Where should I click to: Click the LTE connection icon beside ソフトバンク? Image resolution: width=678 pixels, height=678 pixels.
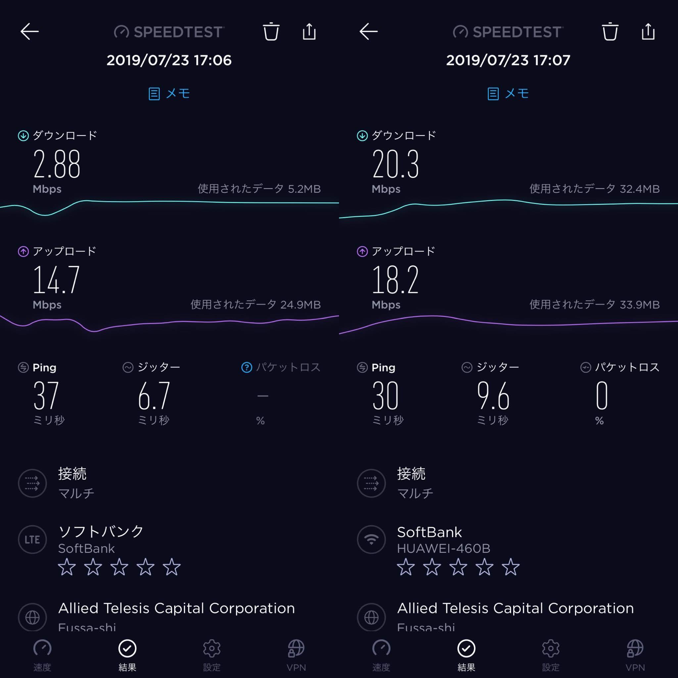32,539
